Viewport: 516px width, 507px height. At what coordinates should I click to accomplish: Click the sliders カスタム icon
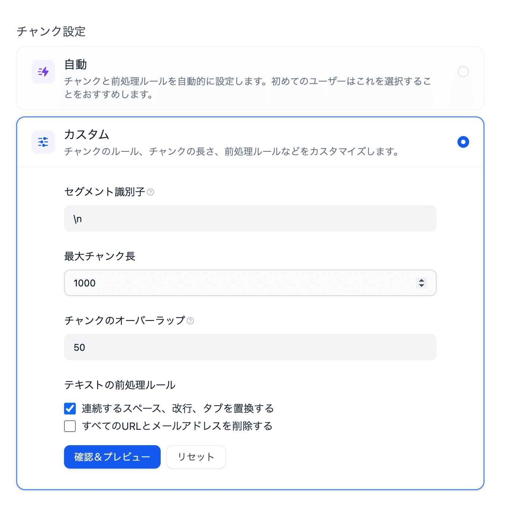pyautogui.click(x=43, y=142)
